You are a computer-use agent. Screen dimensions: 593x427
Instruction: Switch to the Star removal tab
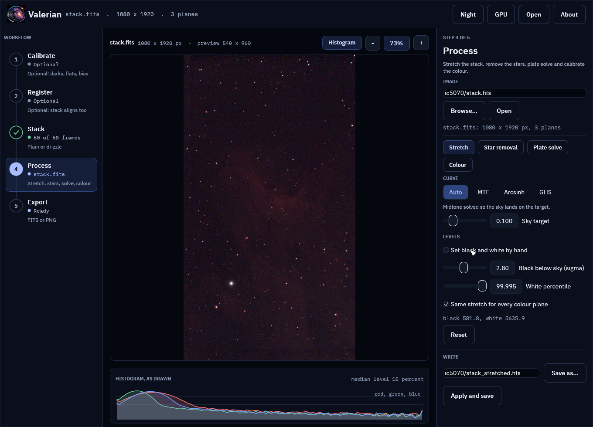501,147
